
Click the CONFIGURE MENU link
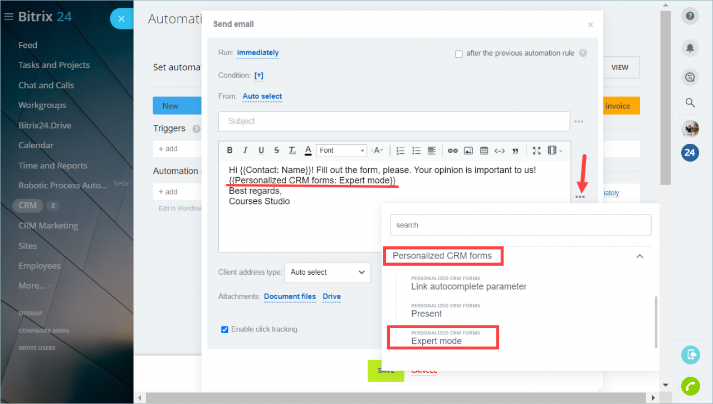point(44,330)
